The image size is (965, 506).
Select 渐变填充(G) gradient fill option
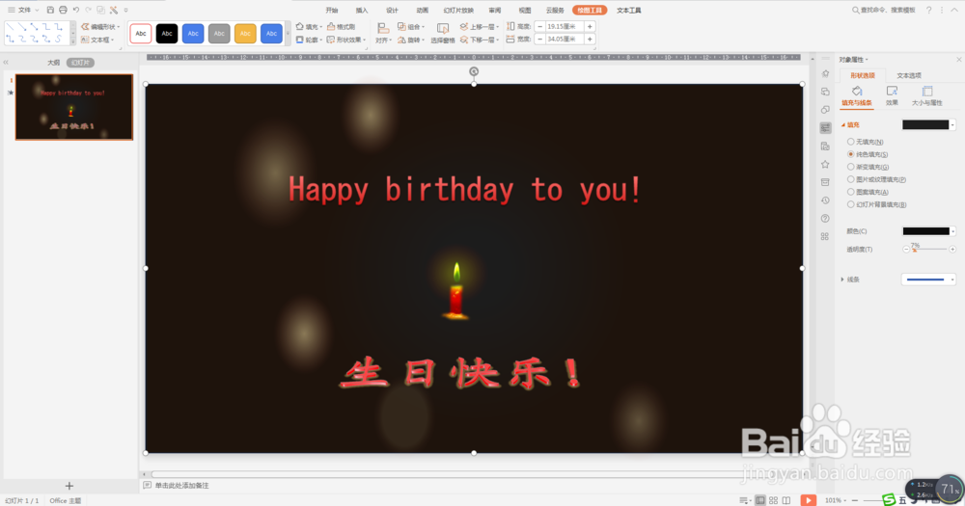point(868,167)
